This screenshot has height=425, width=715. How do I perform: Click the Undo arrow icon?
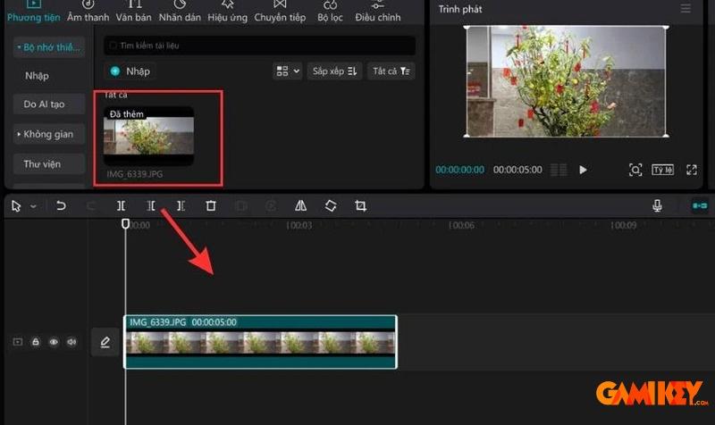pos(61,205)
